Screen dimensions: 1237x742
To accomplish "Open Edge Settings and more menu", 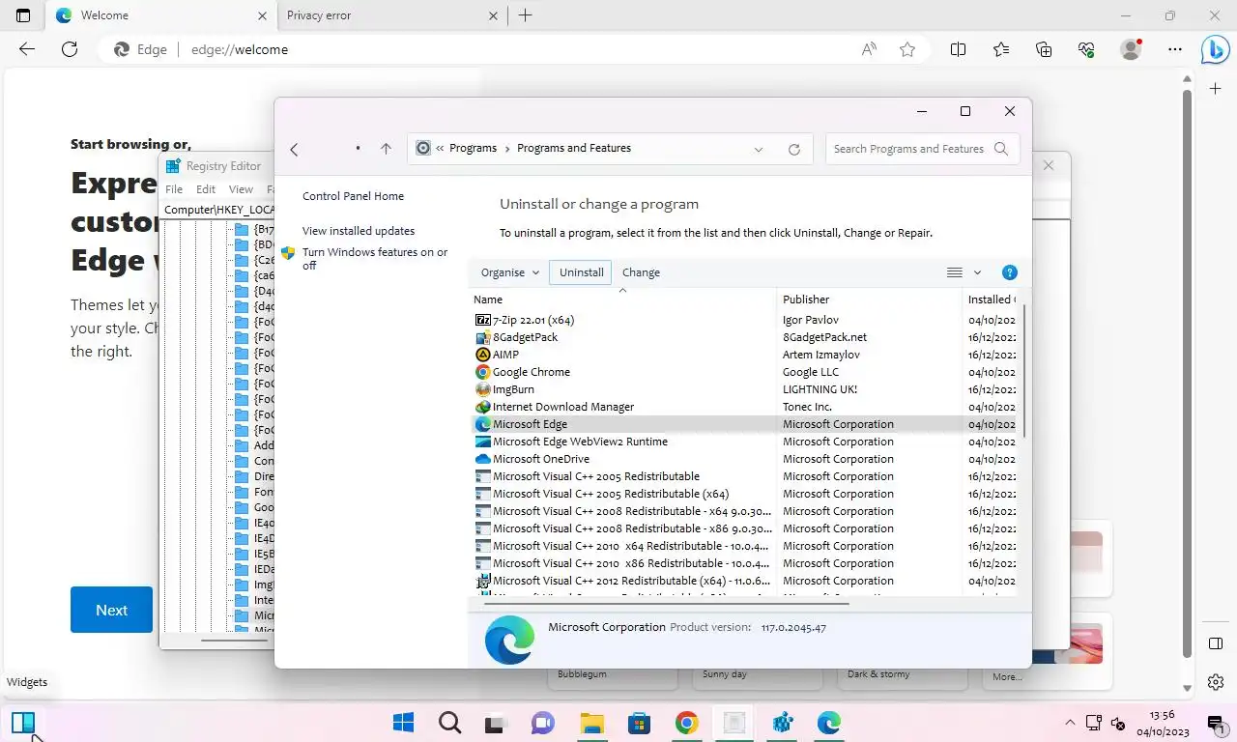I will click(1174, 49).
